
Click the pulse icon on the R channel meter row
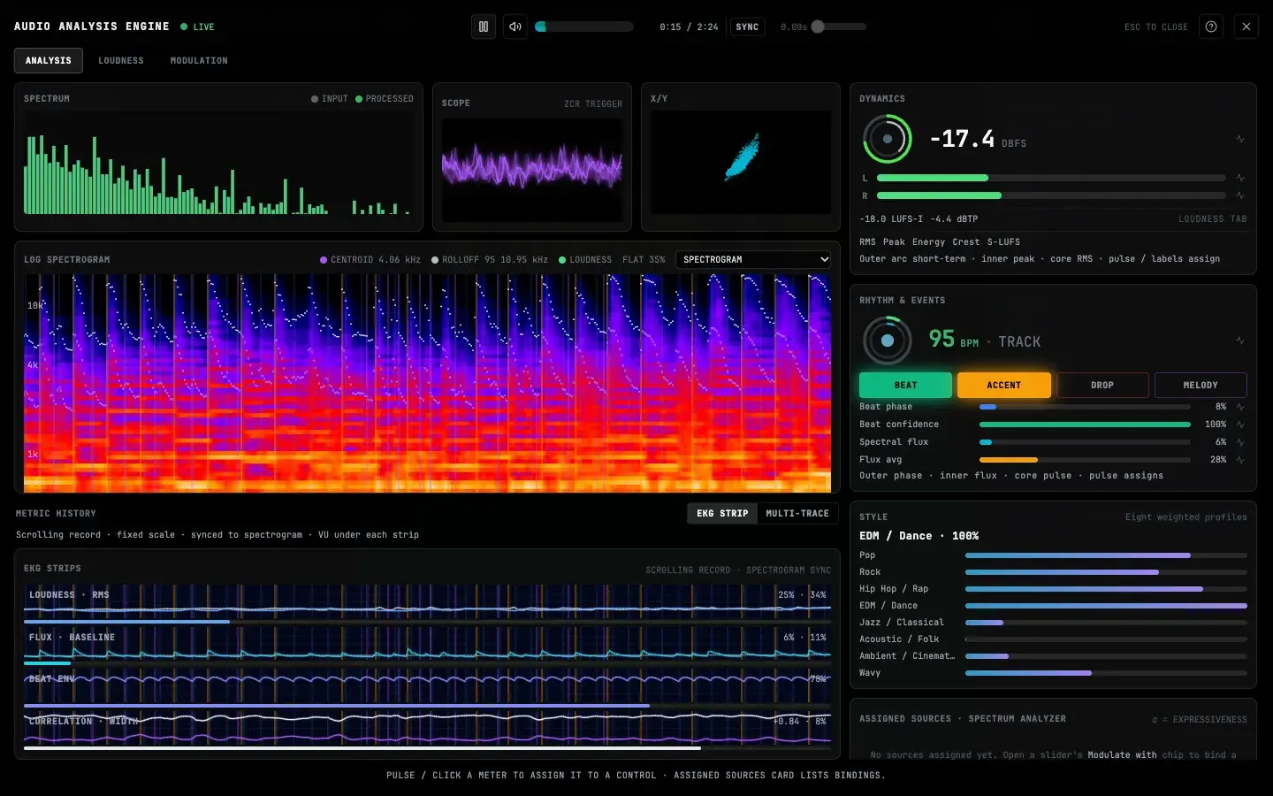[1240, 195]
